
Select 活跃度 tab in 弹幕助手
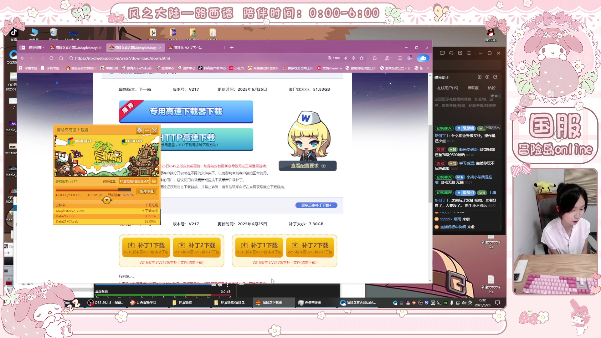click(x=473, y=88)
